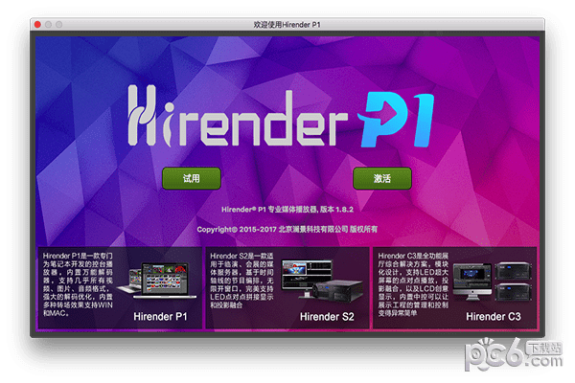Click the Hirender S2 description paragraph

point(241,281)
